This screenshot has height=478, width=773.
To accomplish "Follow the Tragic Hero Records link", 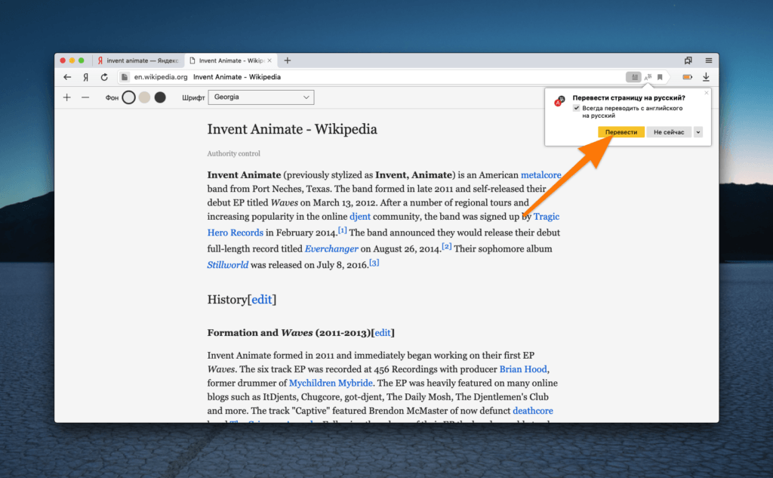I will tap(236, 233).
